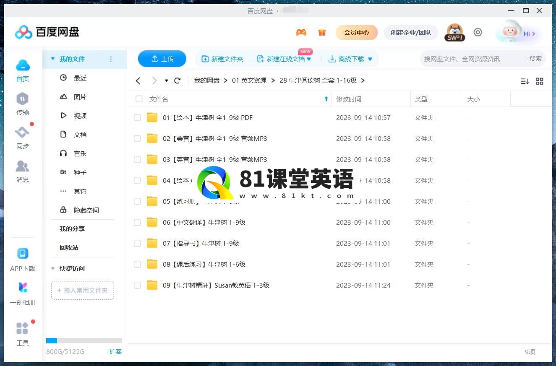Check the box for 09【牛津树精讲】Susan教英语
Screen dimensions: 556x366
(137, 286)
